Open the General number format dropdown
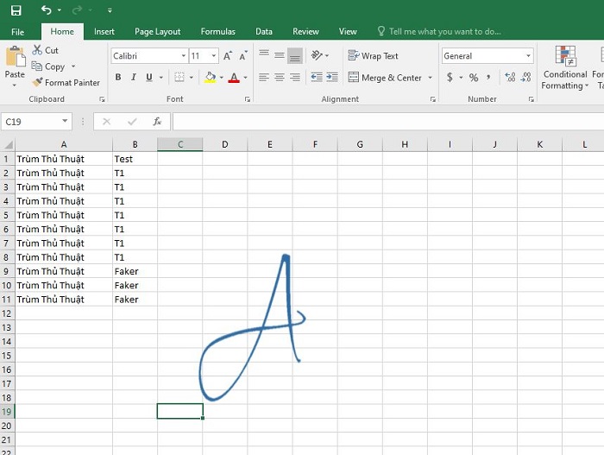Viewport: 604px width, 455px height. coord(528,56)
